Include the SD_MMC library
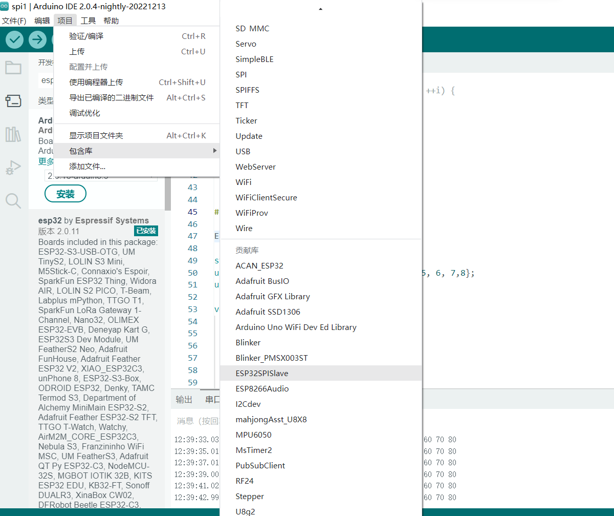 (321, 29)
